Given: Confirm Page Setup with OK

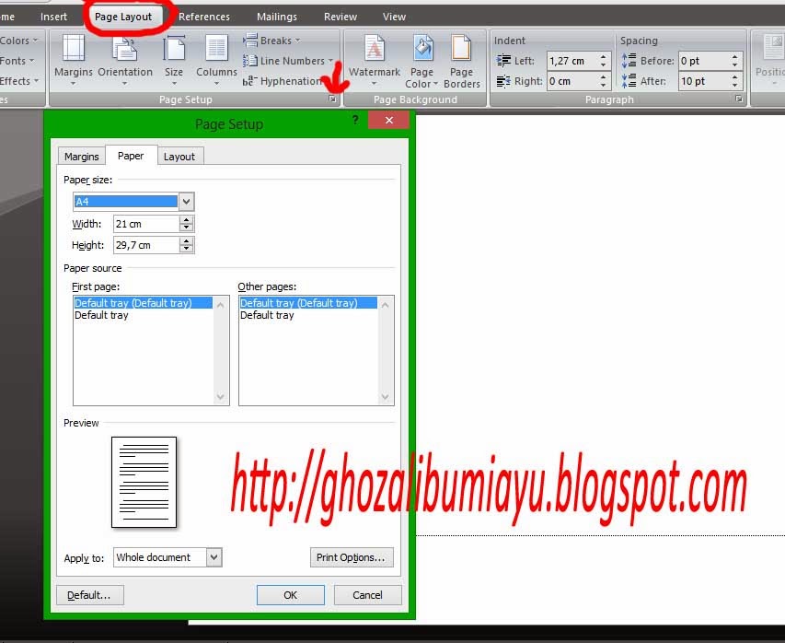Looking at the screenshot, I should (x=291, y=595).
